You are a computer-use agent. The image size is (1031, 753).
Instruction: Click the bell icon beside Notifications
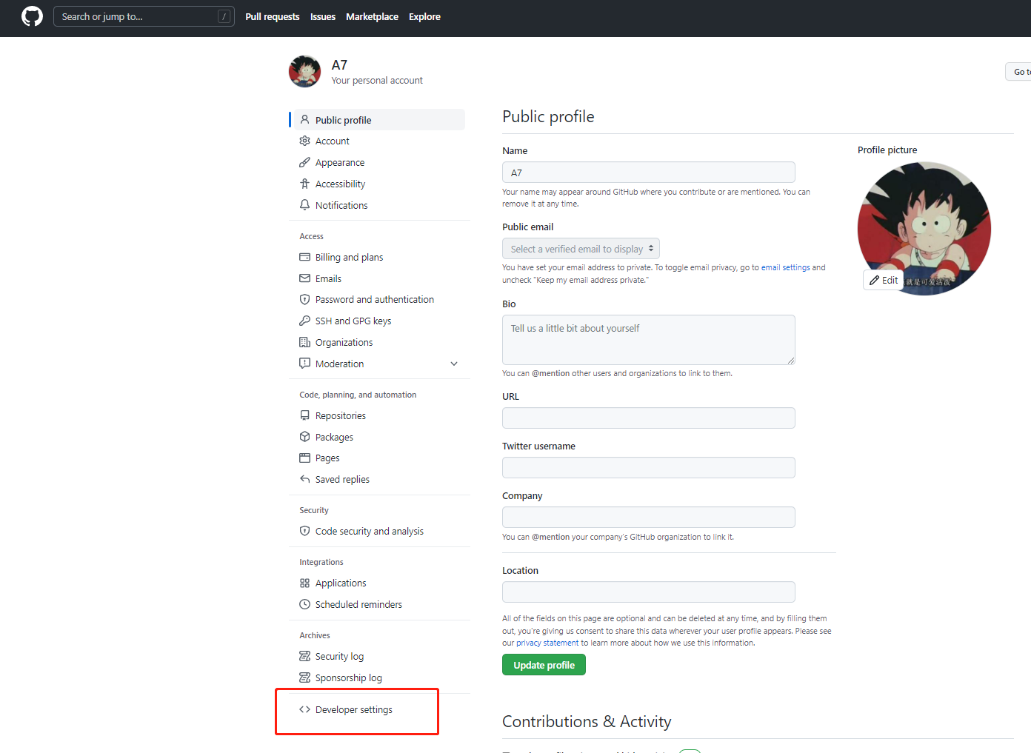304,205
